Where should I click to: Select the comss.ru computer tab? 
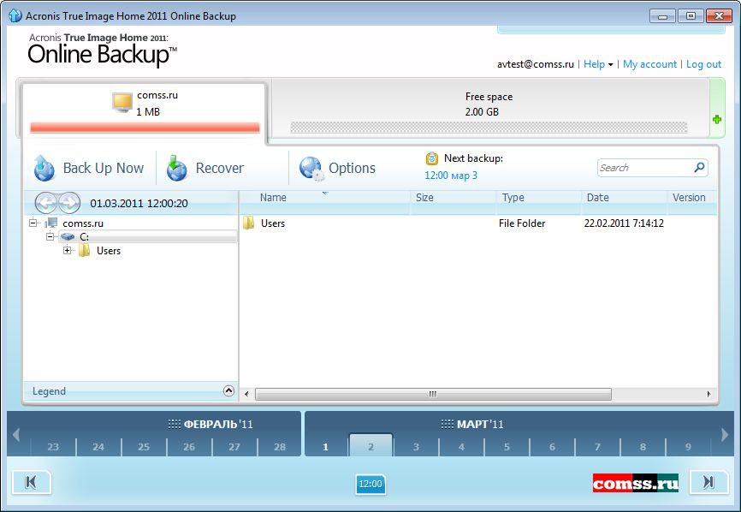(x=144, y=107)
